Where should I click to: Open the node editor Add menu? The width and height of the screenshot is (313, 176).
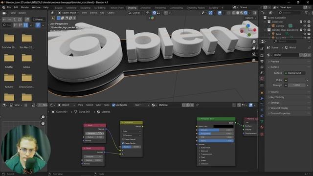click(98, 105)
